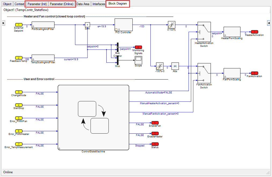Image resolution: width=272 pixels, height=177 pixels.
Task: Select the Error_TempMeasurement input port 7
Action: (19, 144)
